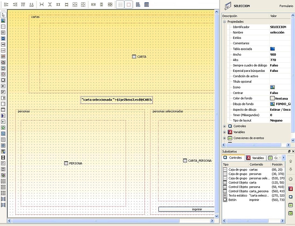This screenshot has height=226, width=295.
Task: Select the radio button control tool in toolbox
Action: [x=3, y=86]
